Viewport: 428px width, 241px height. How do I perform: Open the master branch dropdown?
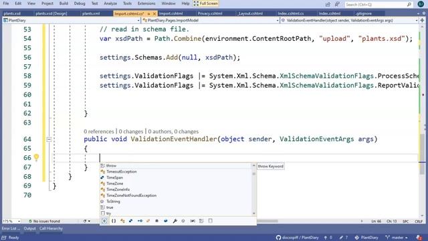click(397, 238)
